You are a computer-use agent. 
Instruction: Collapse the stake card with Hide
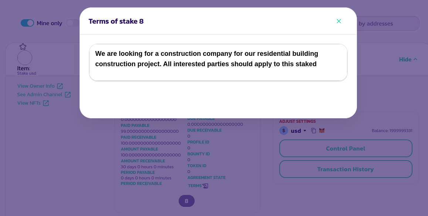(408, 60)
